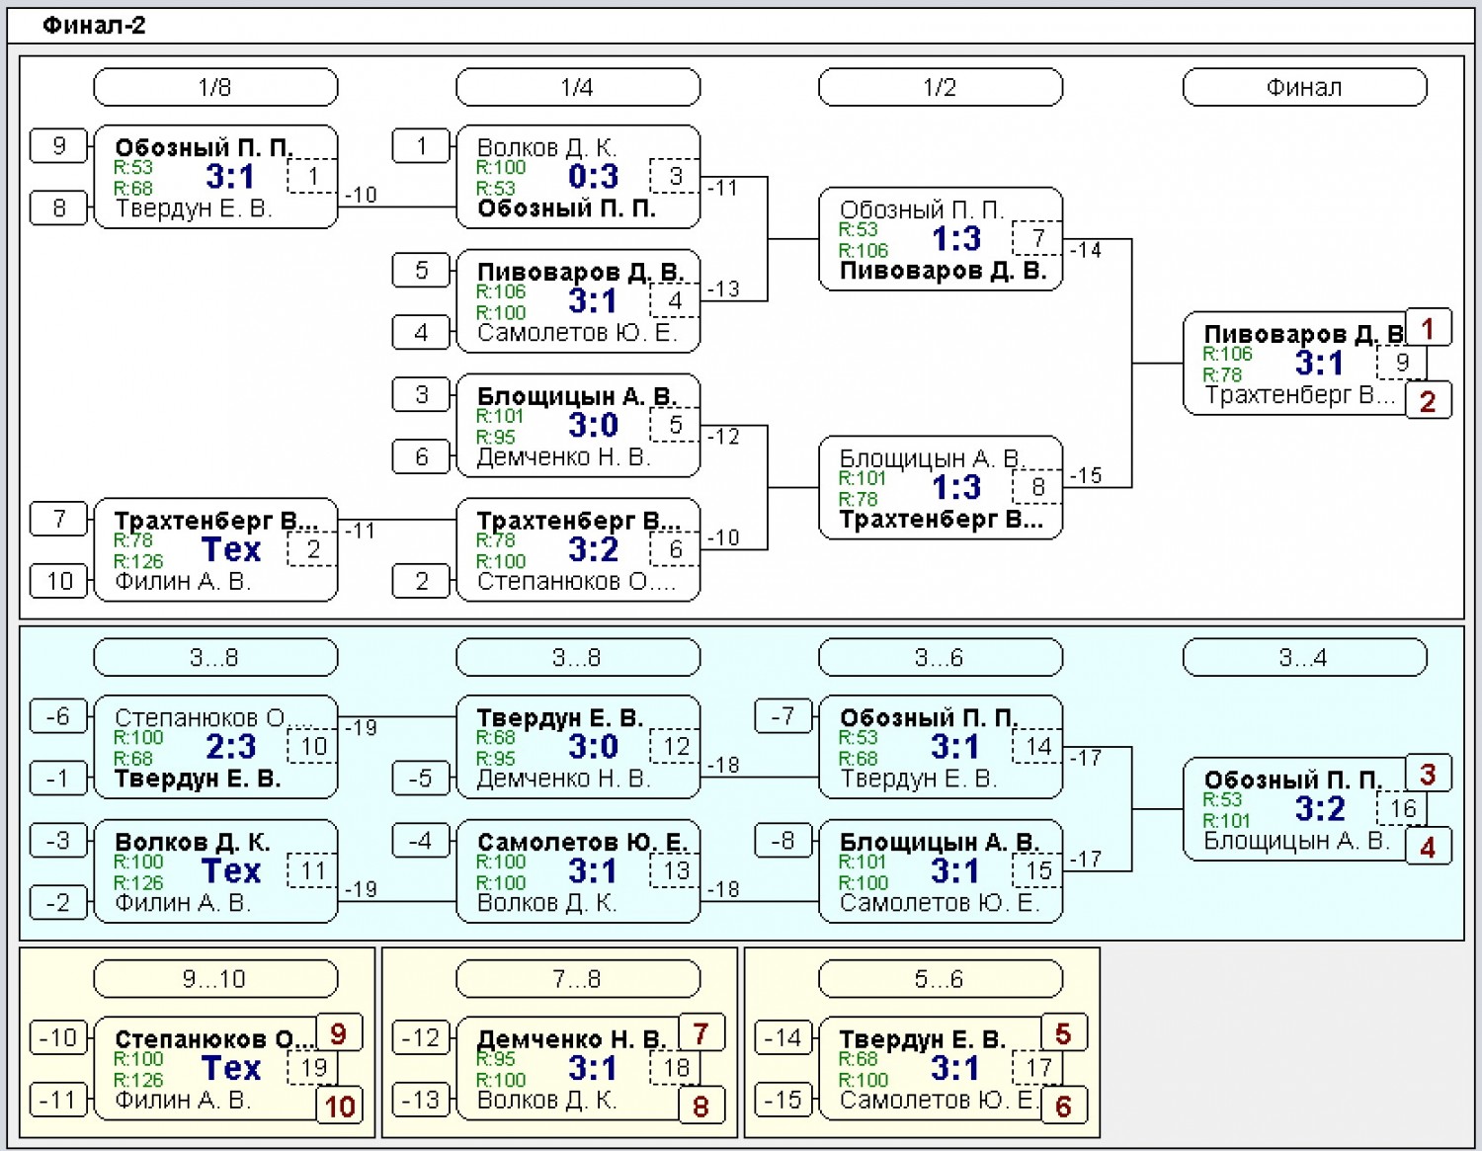Click red place badge 5 beside Твердун

tap(1064, 1033)
